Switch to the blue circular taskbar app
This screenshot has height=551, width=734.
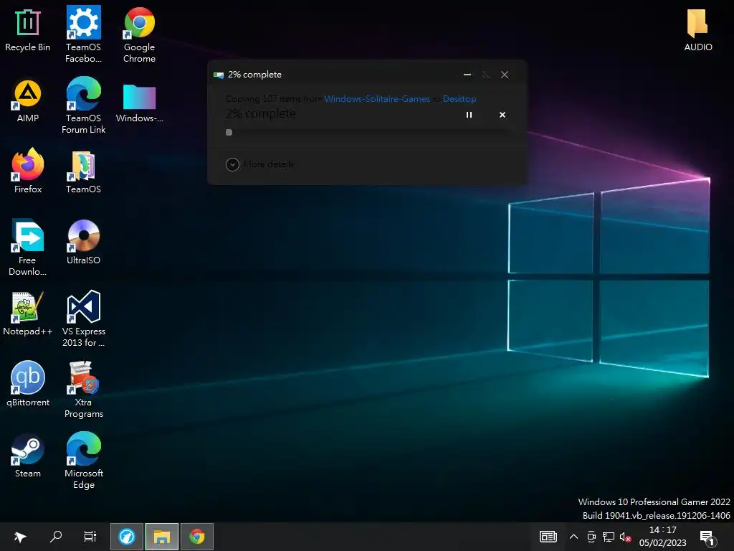pos(126,537)
